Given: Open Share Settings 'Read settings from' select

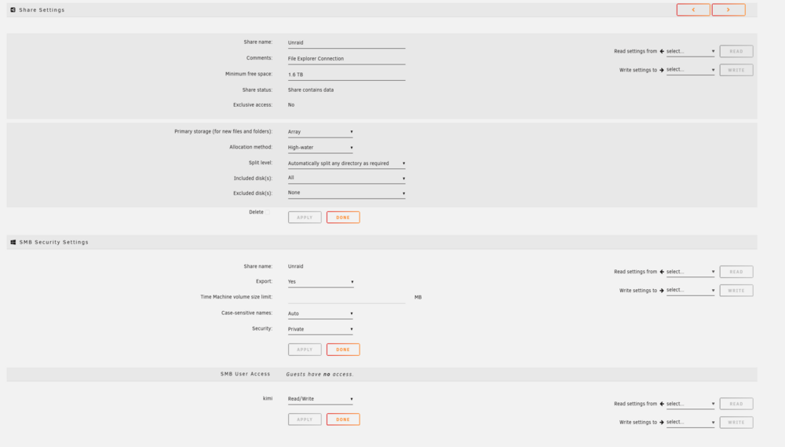Looking at the screenshot, I should [690, 51].
